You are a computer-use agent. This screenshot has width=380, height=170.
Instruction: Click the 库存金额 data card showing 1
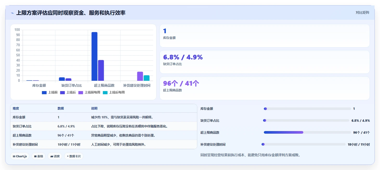click(x=265, y=36)
